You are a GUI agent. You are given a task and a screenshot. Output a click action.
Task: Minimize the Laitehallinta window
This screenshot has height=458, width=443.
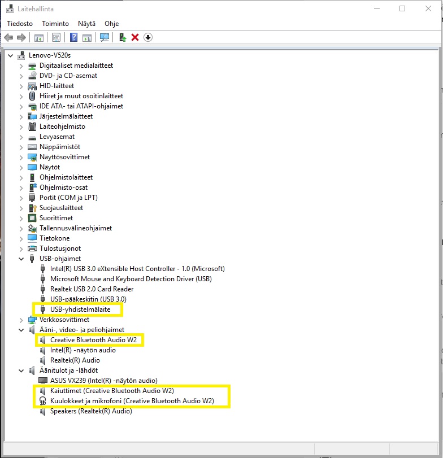click(x=377, y=9)
